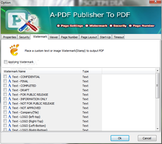Check the FOR PUBLIC RELEASE watermark
This screenshot has height=144, width=162.
click(5, 94)
